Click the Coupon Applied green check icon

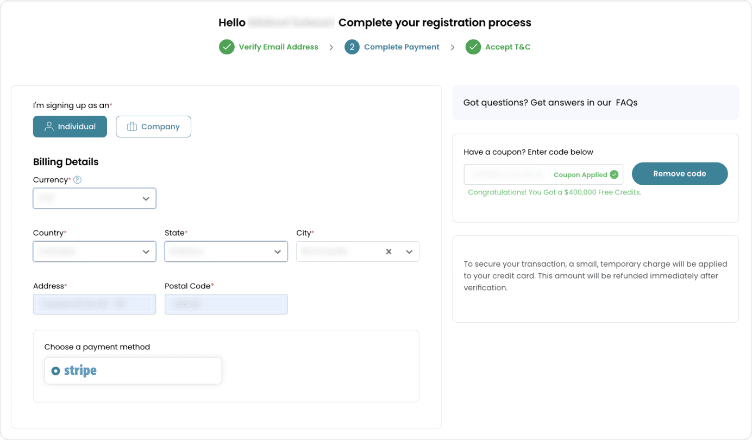(614, 175)
